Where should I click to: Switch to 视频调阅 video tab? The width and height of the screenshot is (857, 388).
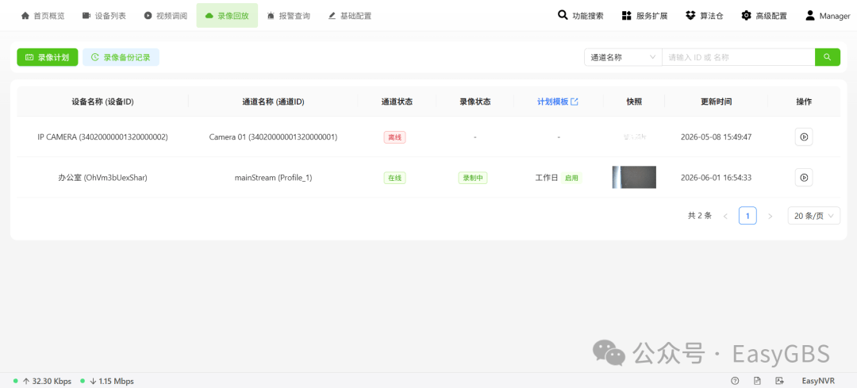165,16
